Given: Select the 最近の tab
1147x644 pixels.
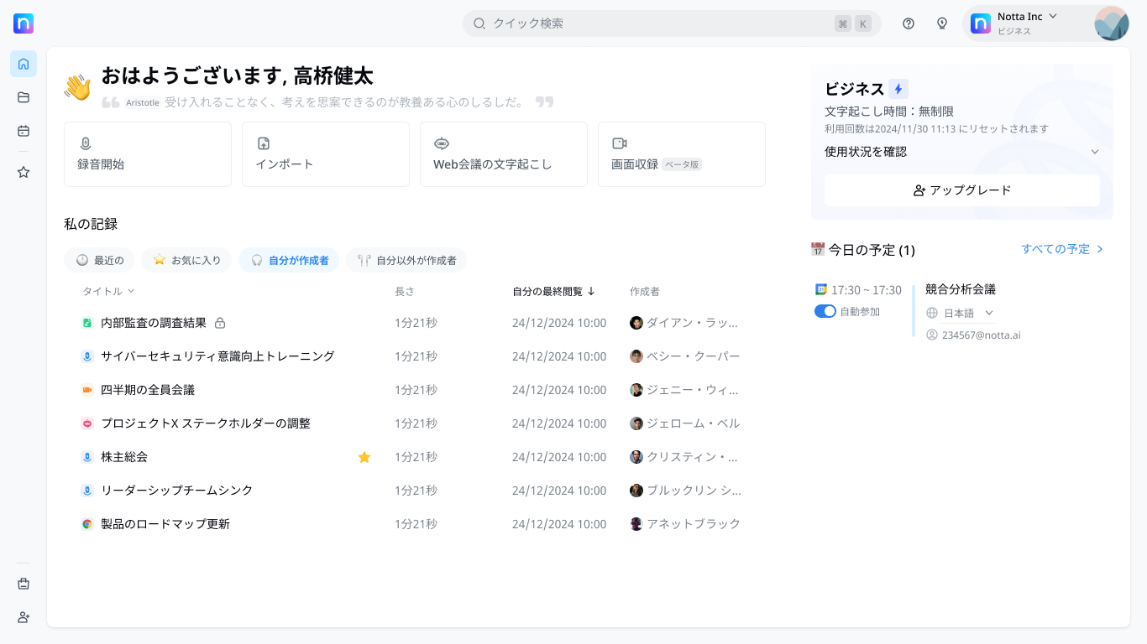Looking at the screenshot, I should point(100,260).
